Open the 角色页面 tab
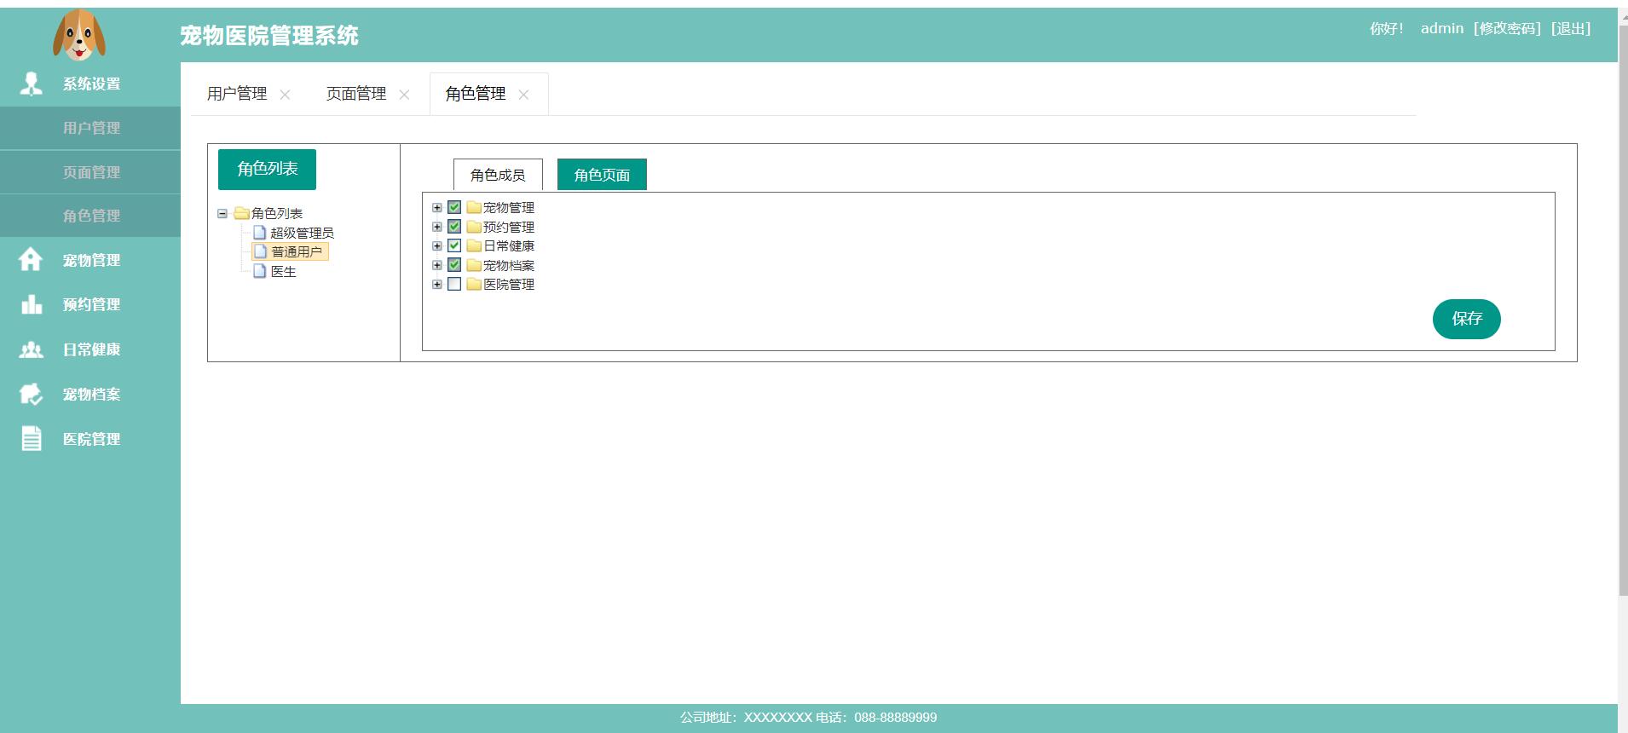This screenshot has width=1628, height=733. (602, 175)
